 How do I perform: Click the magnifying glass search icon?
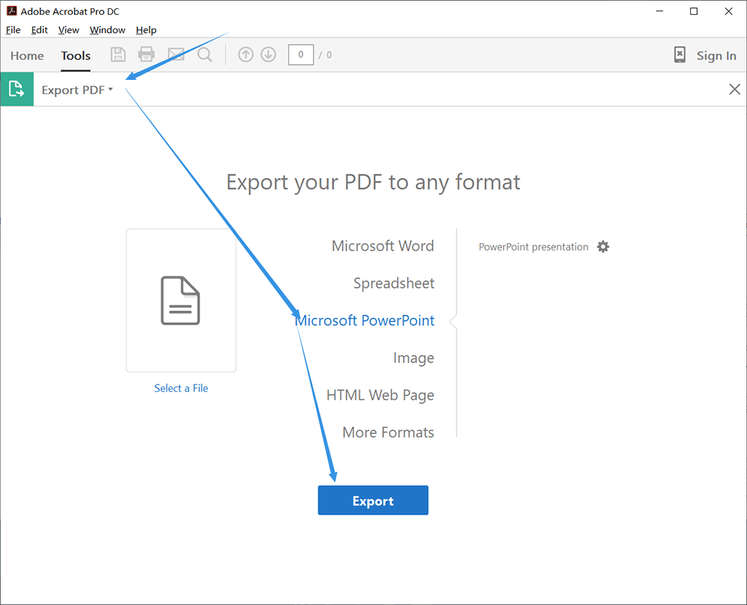click(x=205, y=55)
